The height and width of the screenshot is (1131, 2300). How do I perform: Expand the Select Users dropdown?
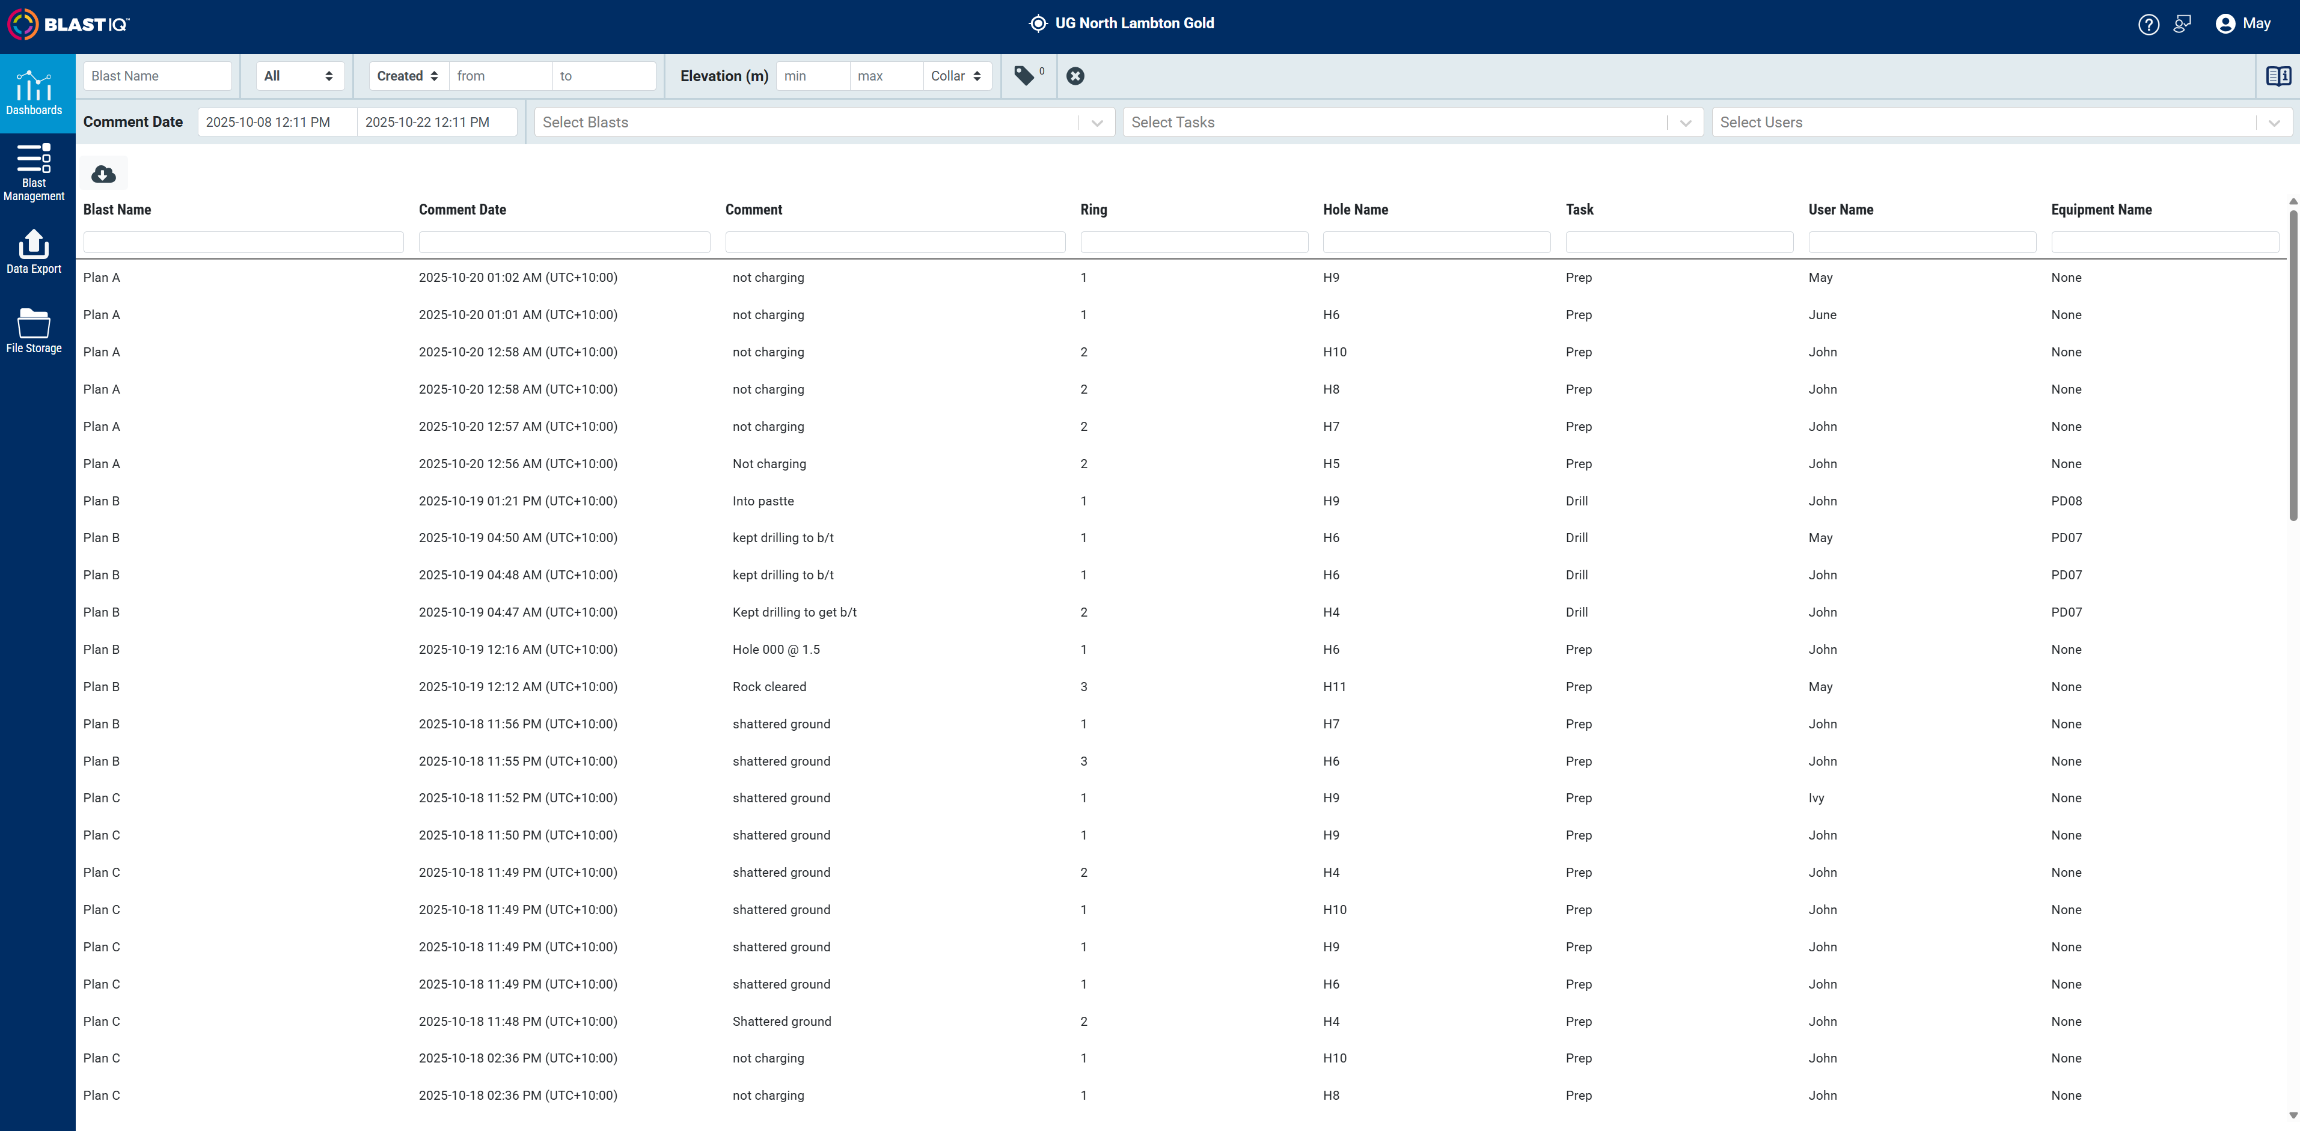coord(2274,123)
